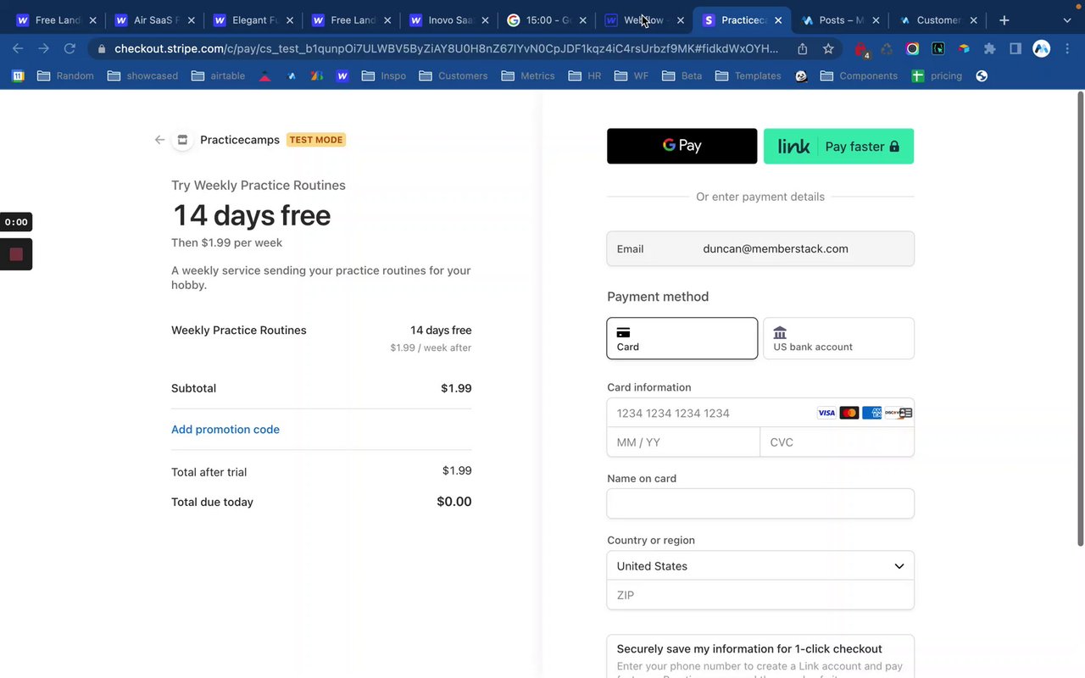
Task: Switch to the Posts tab
Action: (x=840, y=19)
